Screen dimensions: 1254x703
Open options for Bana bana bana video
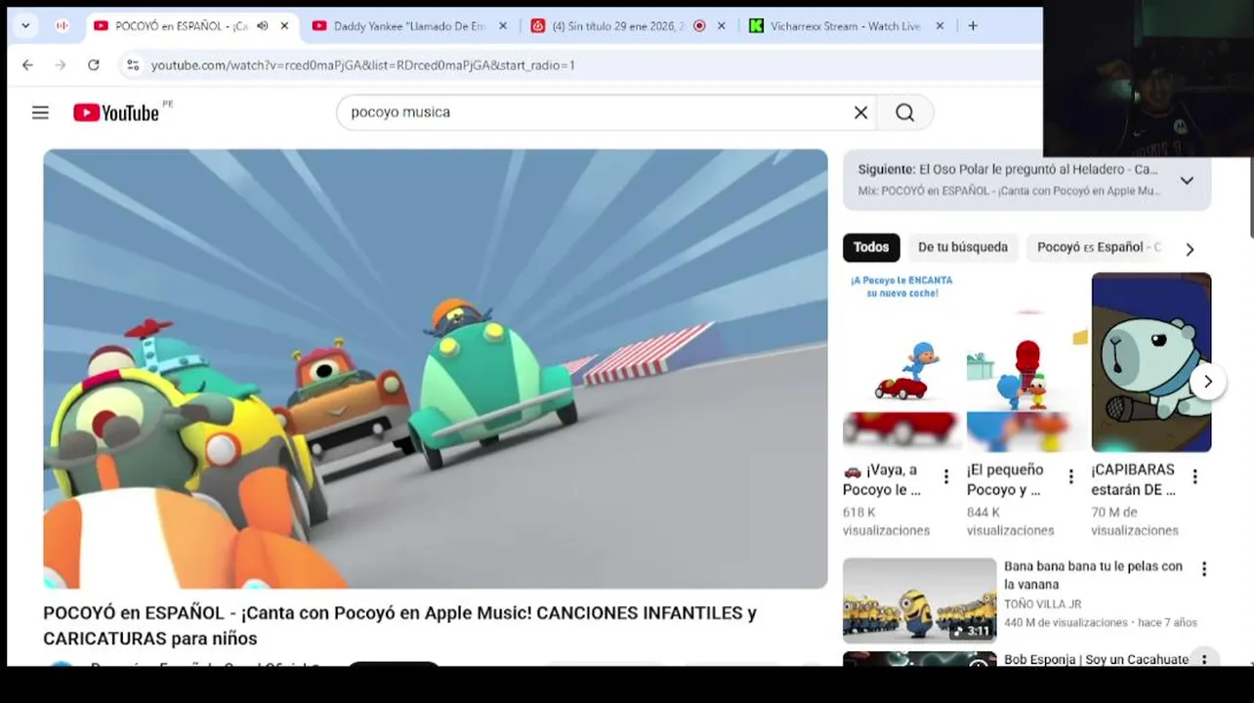pos(1203,568)
